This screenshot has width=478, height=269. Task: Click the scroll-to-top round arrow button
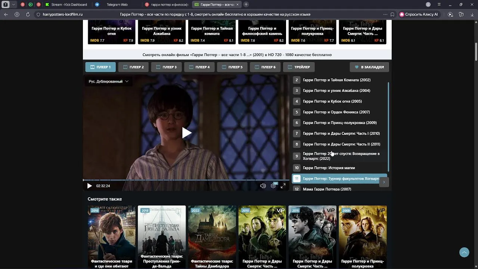[x=464, y=252]
